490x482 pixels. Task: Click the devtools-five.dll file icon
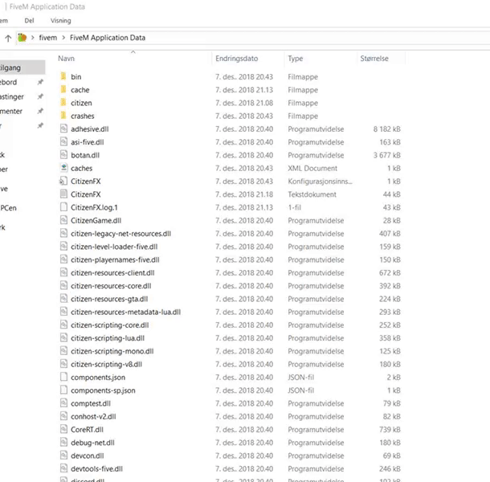[x=63, y=468]
